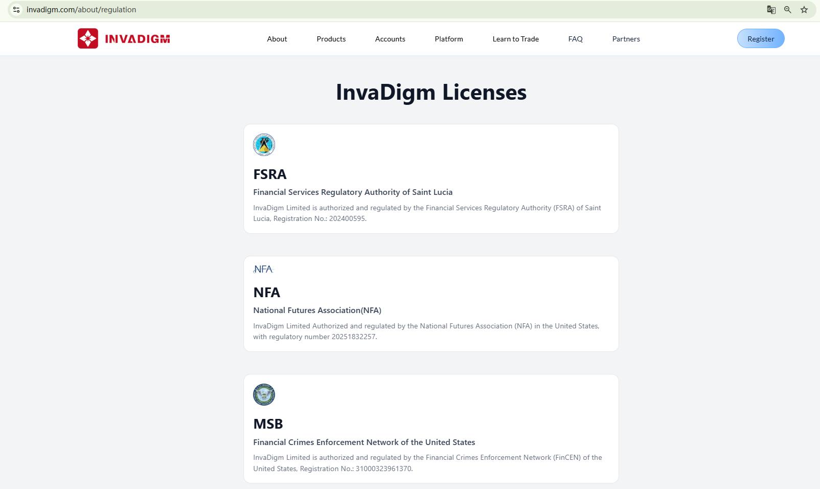The image size is (820, 489).
Task: Click the MSB card title
Action: pos(268,424)
